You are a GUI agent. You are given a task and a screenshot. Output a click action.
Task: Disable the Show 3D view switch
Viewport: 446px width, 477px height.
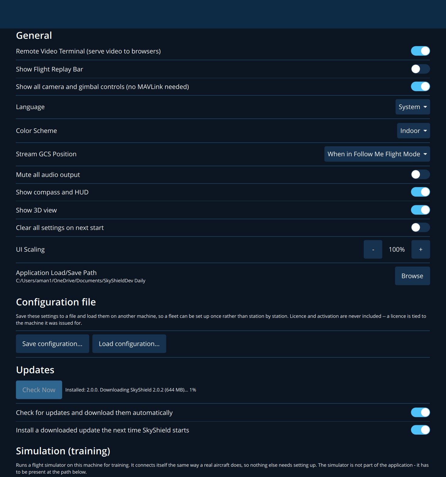pos(420,210)
